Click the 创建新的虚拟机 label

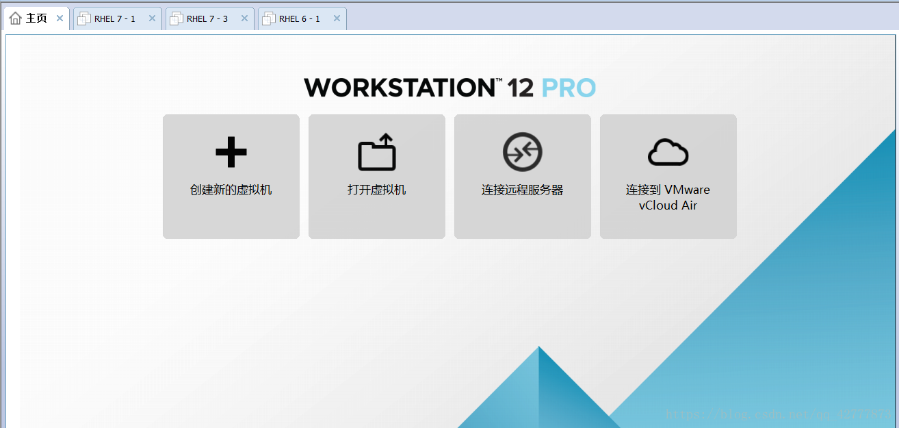pos(231,190)
